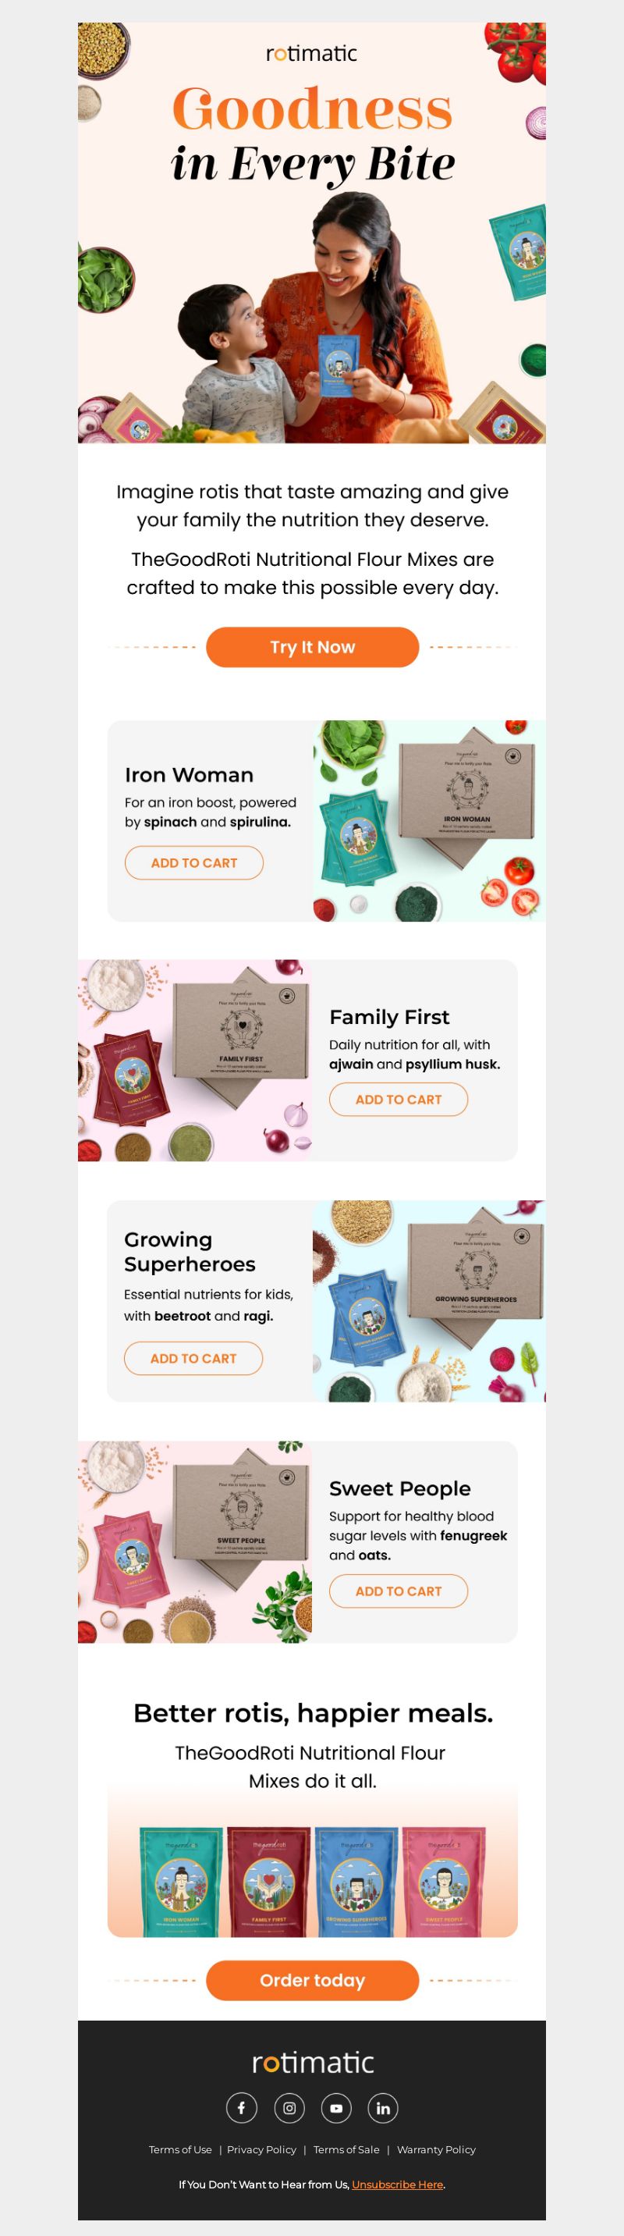624x2236 pixels.
Task: Open the Warranty Policy link
Action: 436,2149
